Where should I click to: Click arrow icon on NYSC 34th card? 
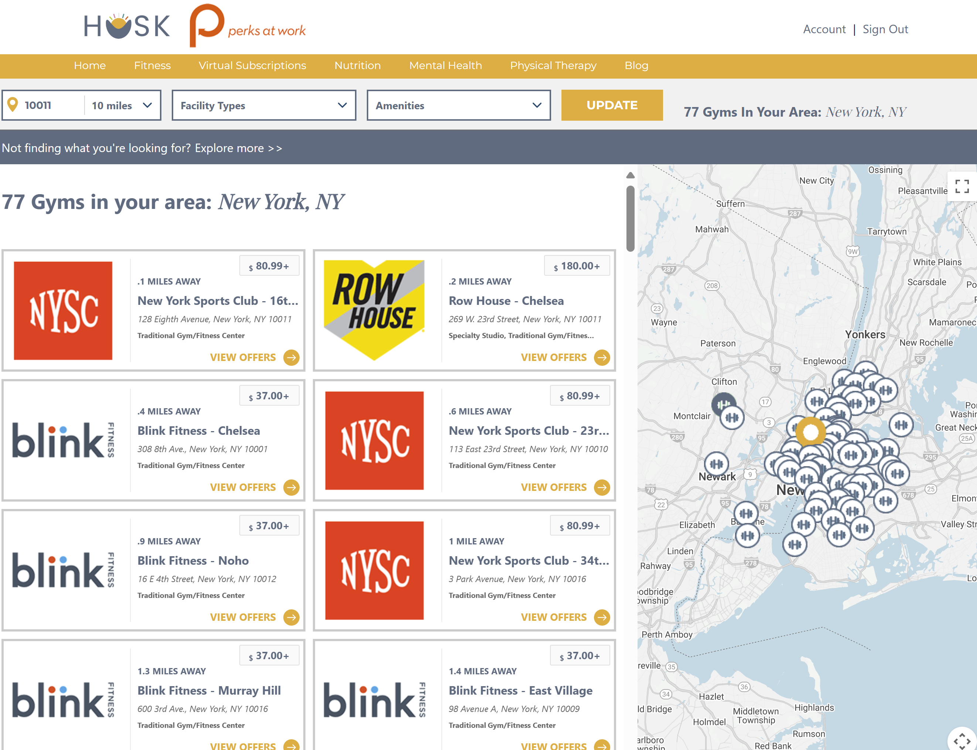pos(602,617)
